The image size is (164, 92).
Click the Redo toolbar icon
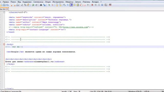click(x=36, y=5)
